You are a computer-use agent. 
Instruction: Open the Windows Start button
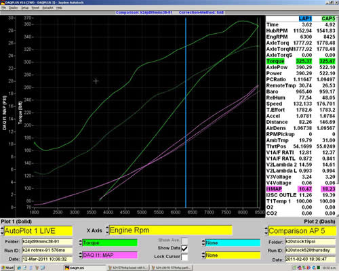7,268
